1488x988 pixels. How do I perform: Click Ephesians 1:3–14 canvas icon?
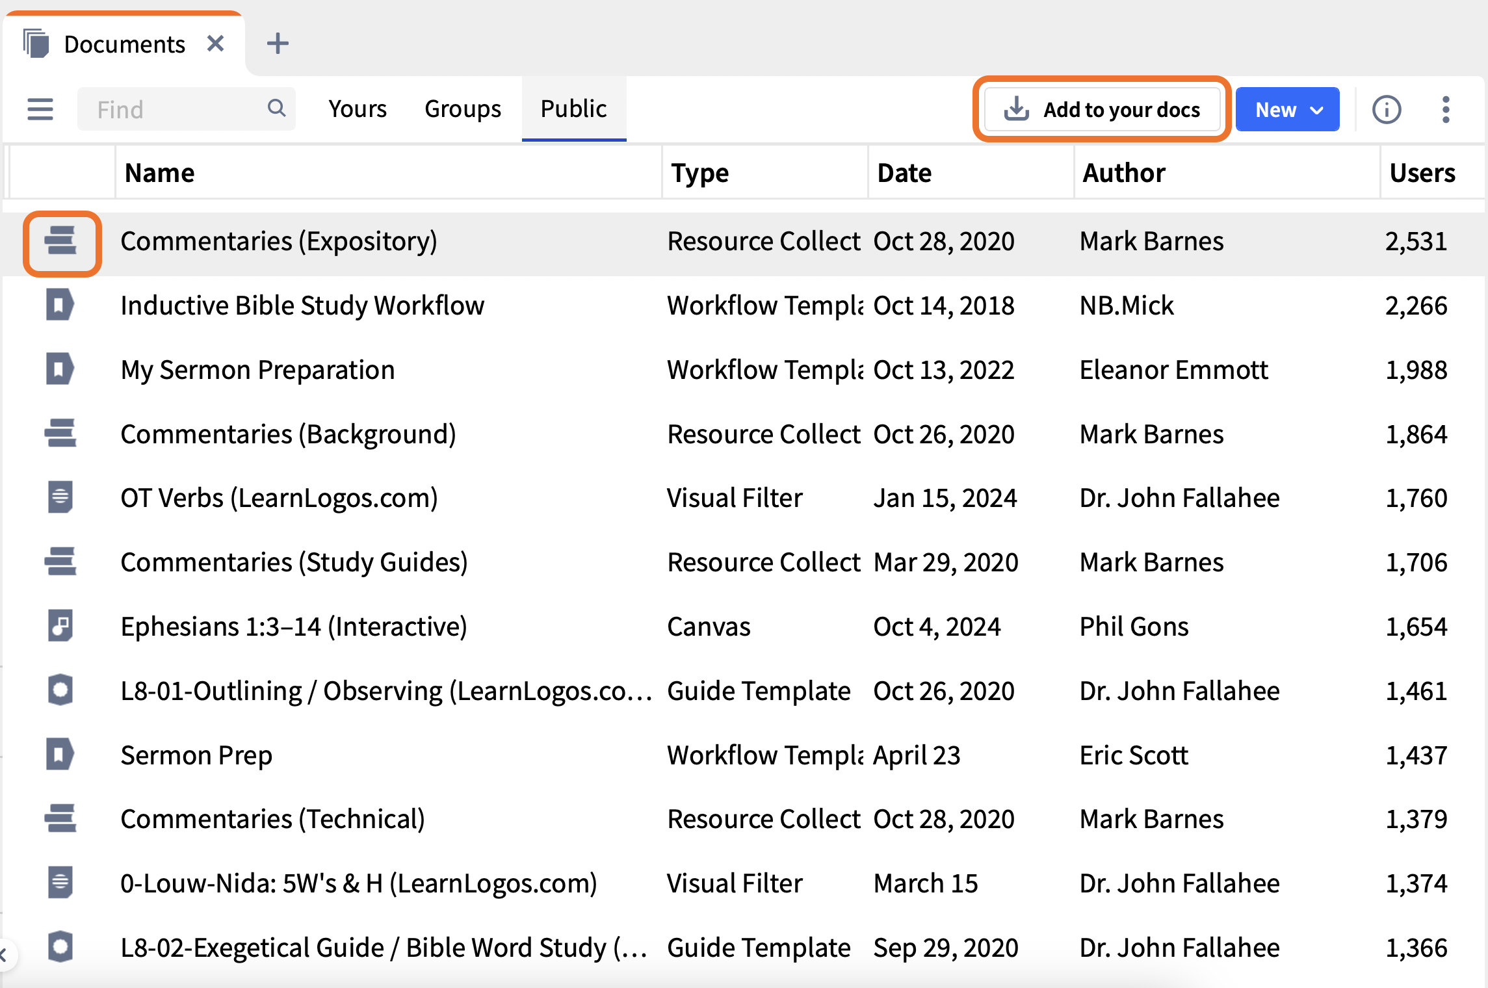point(60,626)
